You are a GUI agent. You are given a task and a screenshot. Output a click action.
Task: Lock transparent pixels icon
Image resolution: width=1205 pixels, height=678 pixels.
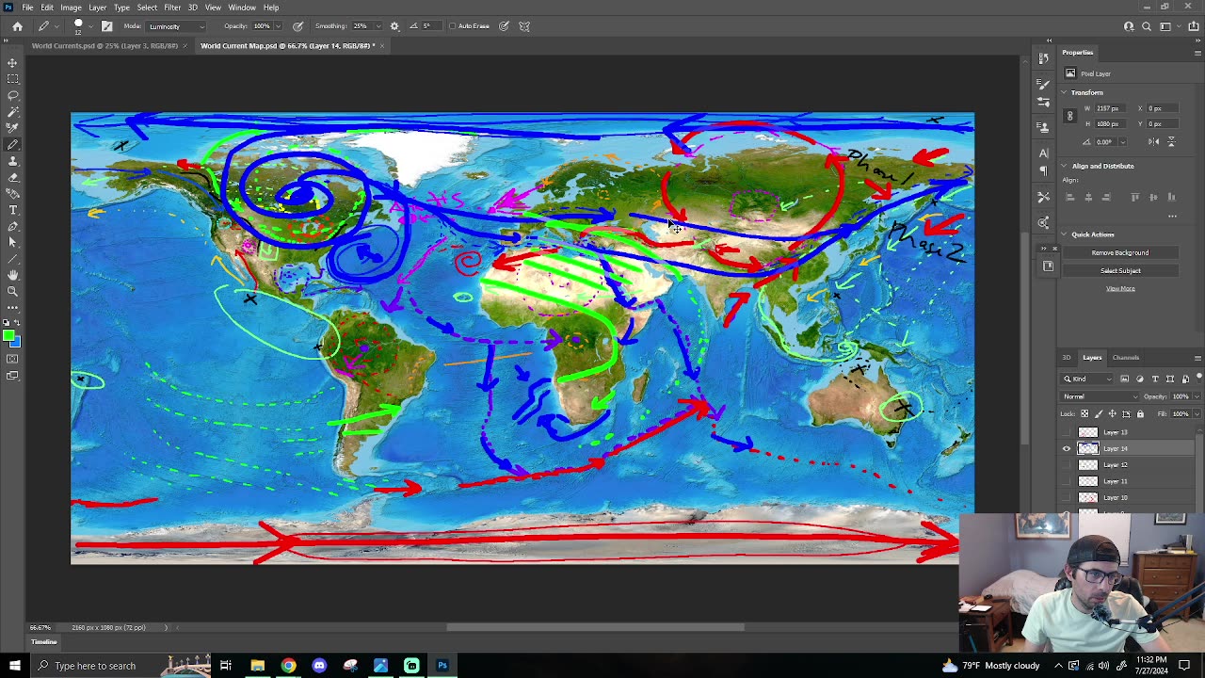[x=1084, y=414]
